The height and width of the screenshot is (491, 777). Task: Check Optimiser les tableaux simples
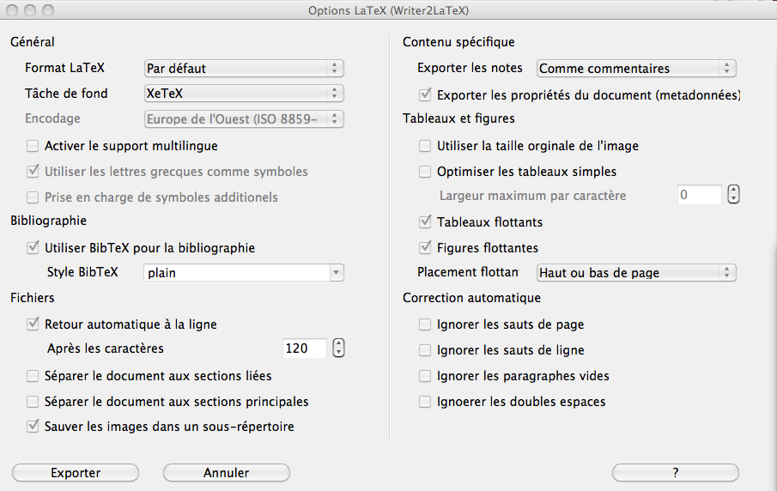pyautogui.click(x=425, y=172)
